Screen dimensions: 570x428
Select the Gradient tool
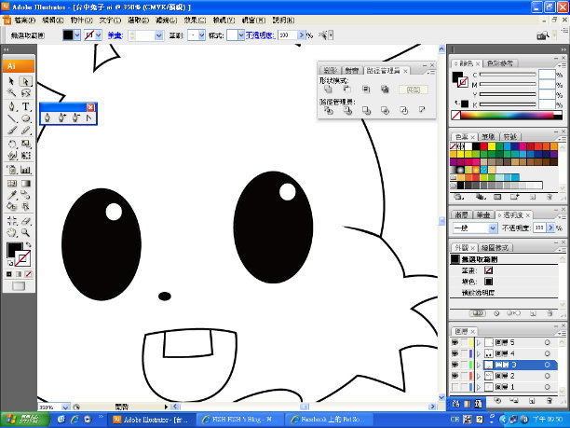point(25,184)
